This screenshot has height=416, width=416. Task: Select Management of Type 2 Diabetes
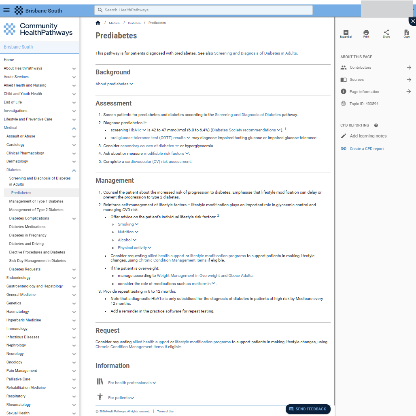click(36, 210)
